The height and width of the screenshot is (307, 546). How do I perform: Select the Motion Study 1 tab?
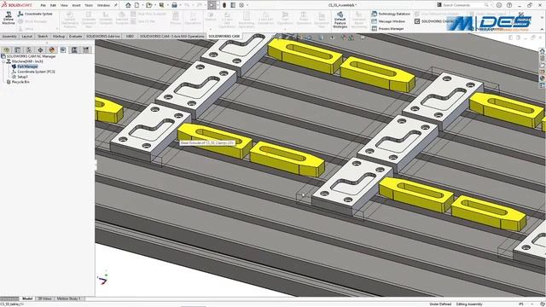click(x=68, y=298)
